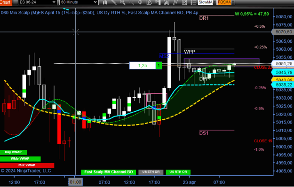Click the 5000,00 price axis label
This screenshot has height=187, width=294.
pos(284,147)
